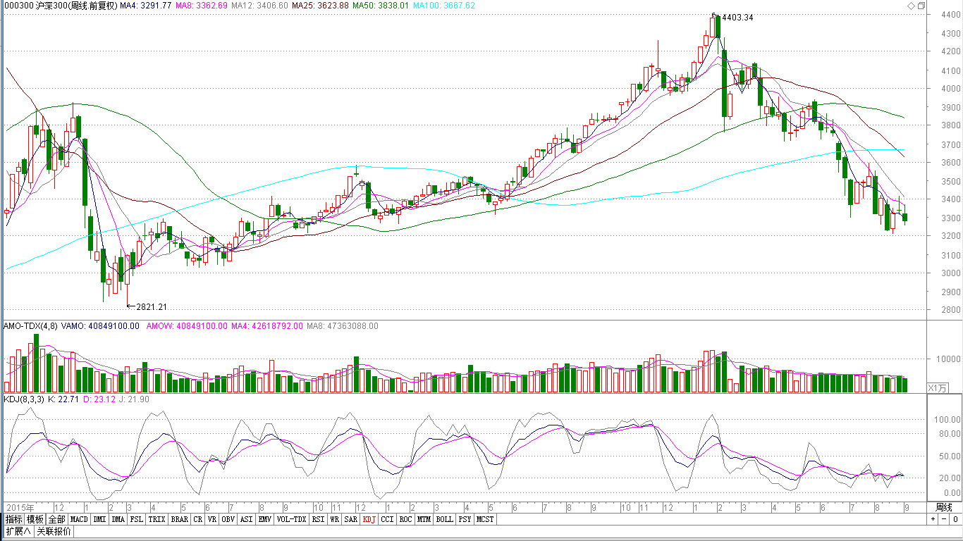Switch to the 指标 tab
Viewport: 963px width, 541px height.
[13, 519]
